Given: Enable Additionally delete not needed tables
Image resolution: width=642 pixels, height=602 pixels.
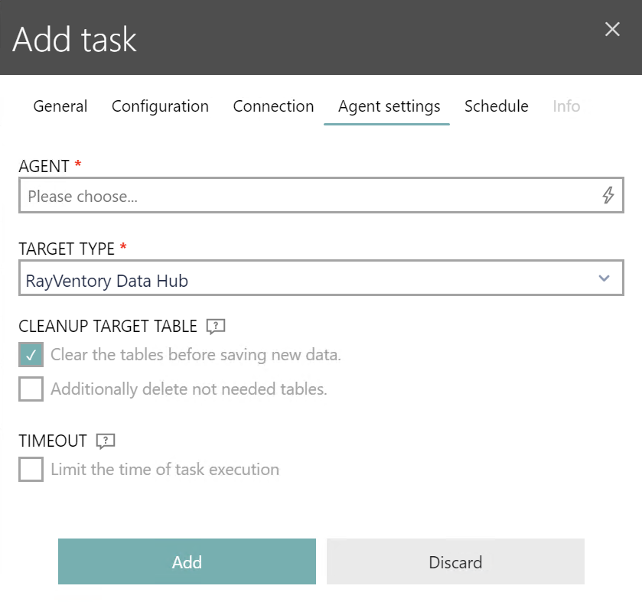Looking at the screenshot, I should 31,389.
